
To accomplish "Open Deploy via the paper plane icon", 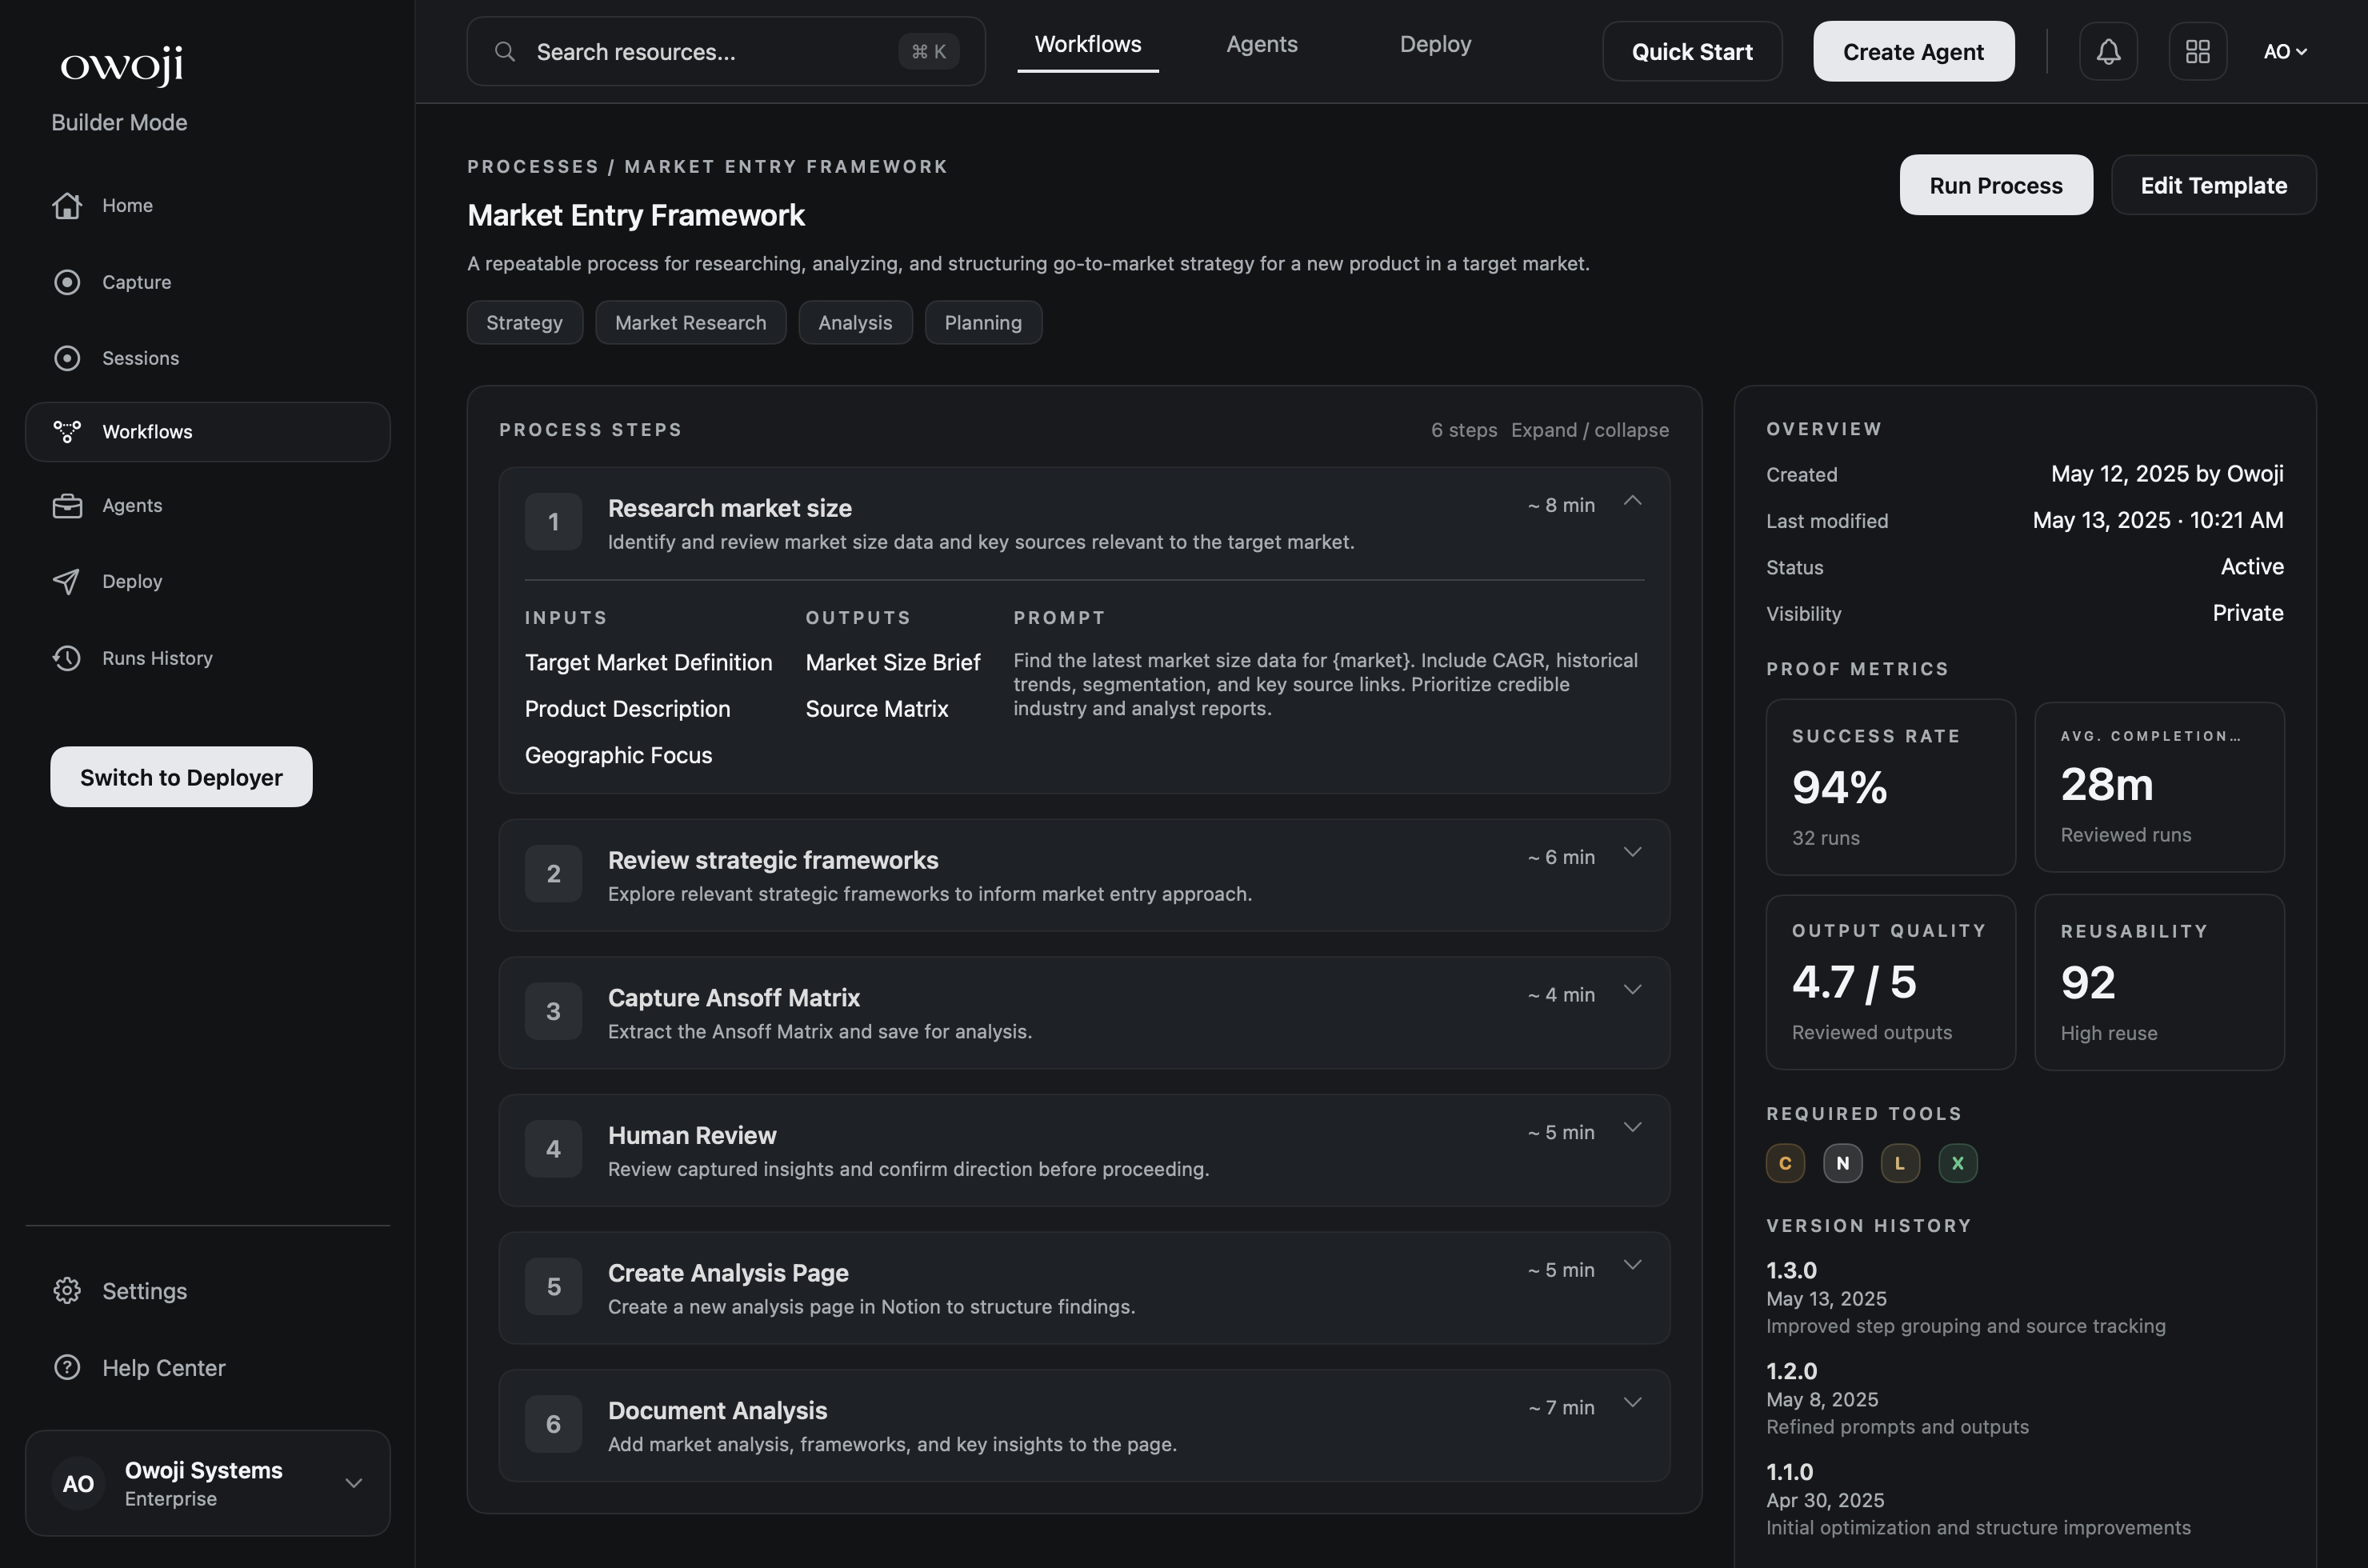I will (x=67, y=581).
